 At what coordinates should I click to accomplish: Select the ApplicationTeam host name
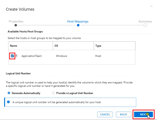tap(31, 56)
